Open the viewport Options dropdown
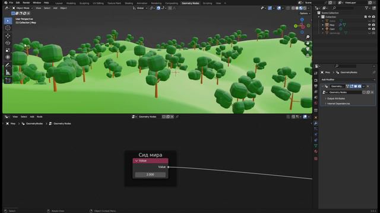The image size is (380, 213). pos(305,13)
